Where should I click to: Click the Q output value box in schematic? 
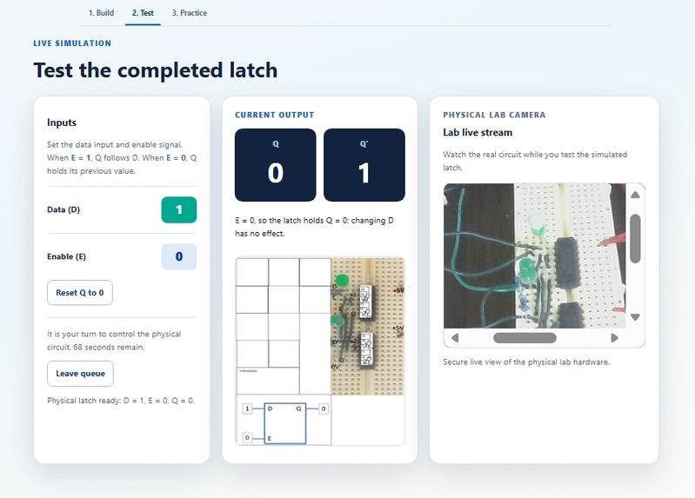324,408
